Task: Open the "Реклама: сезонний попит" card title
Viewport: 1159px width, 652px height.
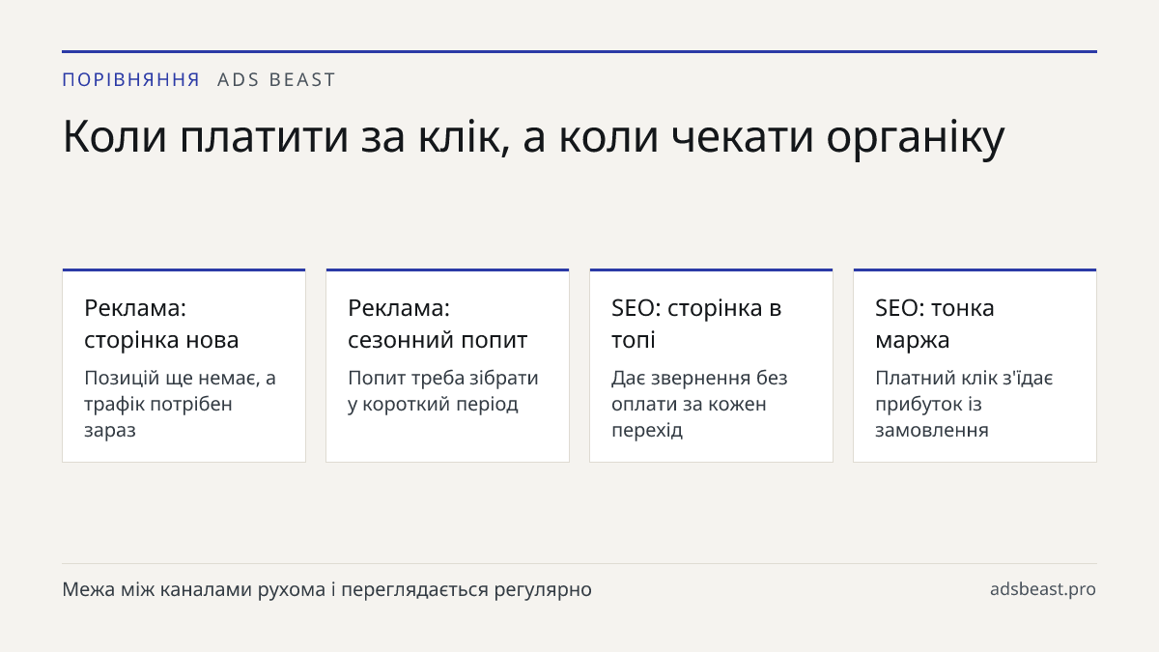Action: coord(438,324)
